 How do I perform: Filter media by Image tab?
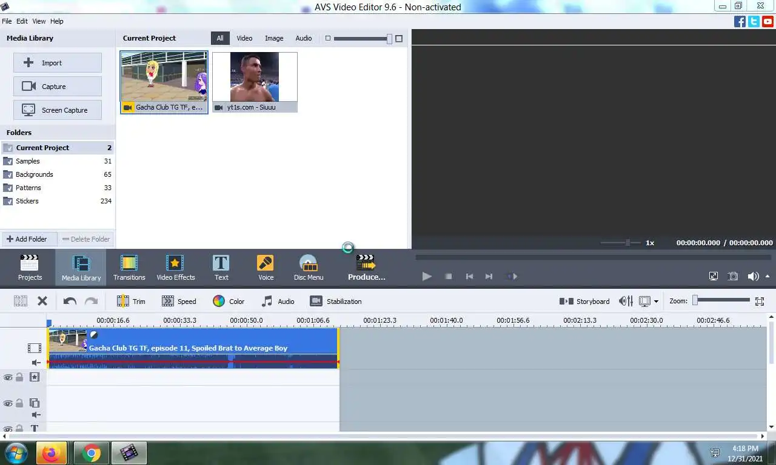[274, 38]
